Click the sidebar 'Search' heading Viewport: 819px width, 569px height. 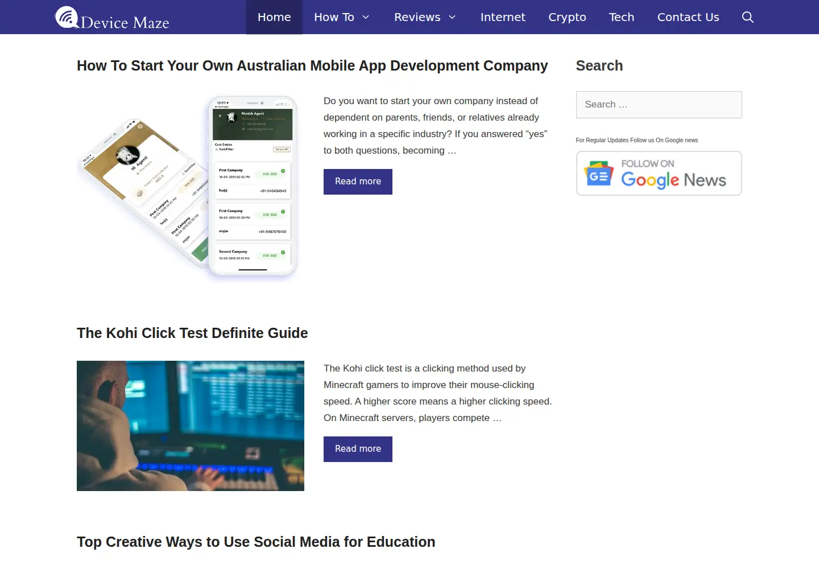(599, 66)
